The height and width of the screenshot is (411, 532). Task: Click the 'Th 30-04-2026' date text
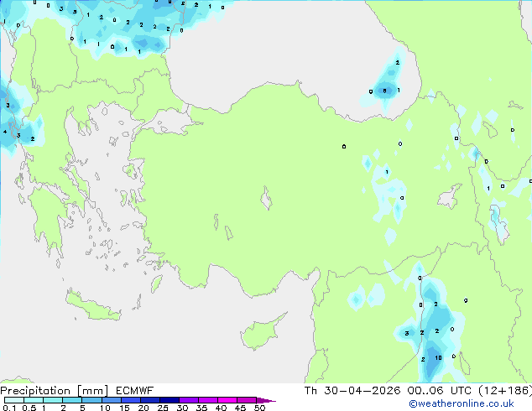coord(352,391)
